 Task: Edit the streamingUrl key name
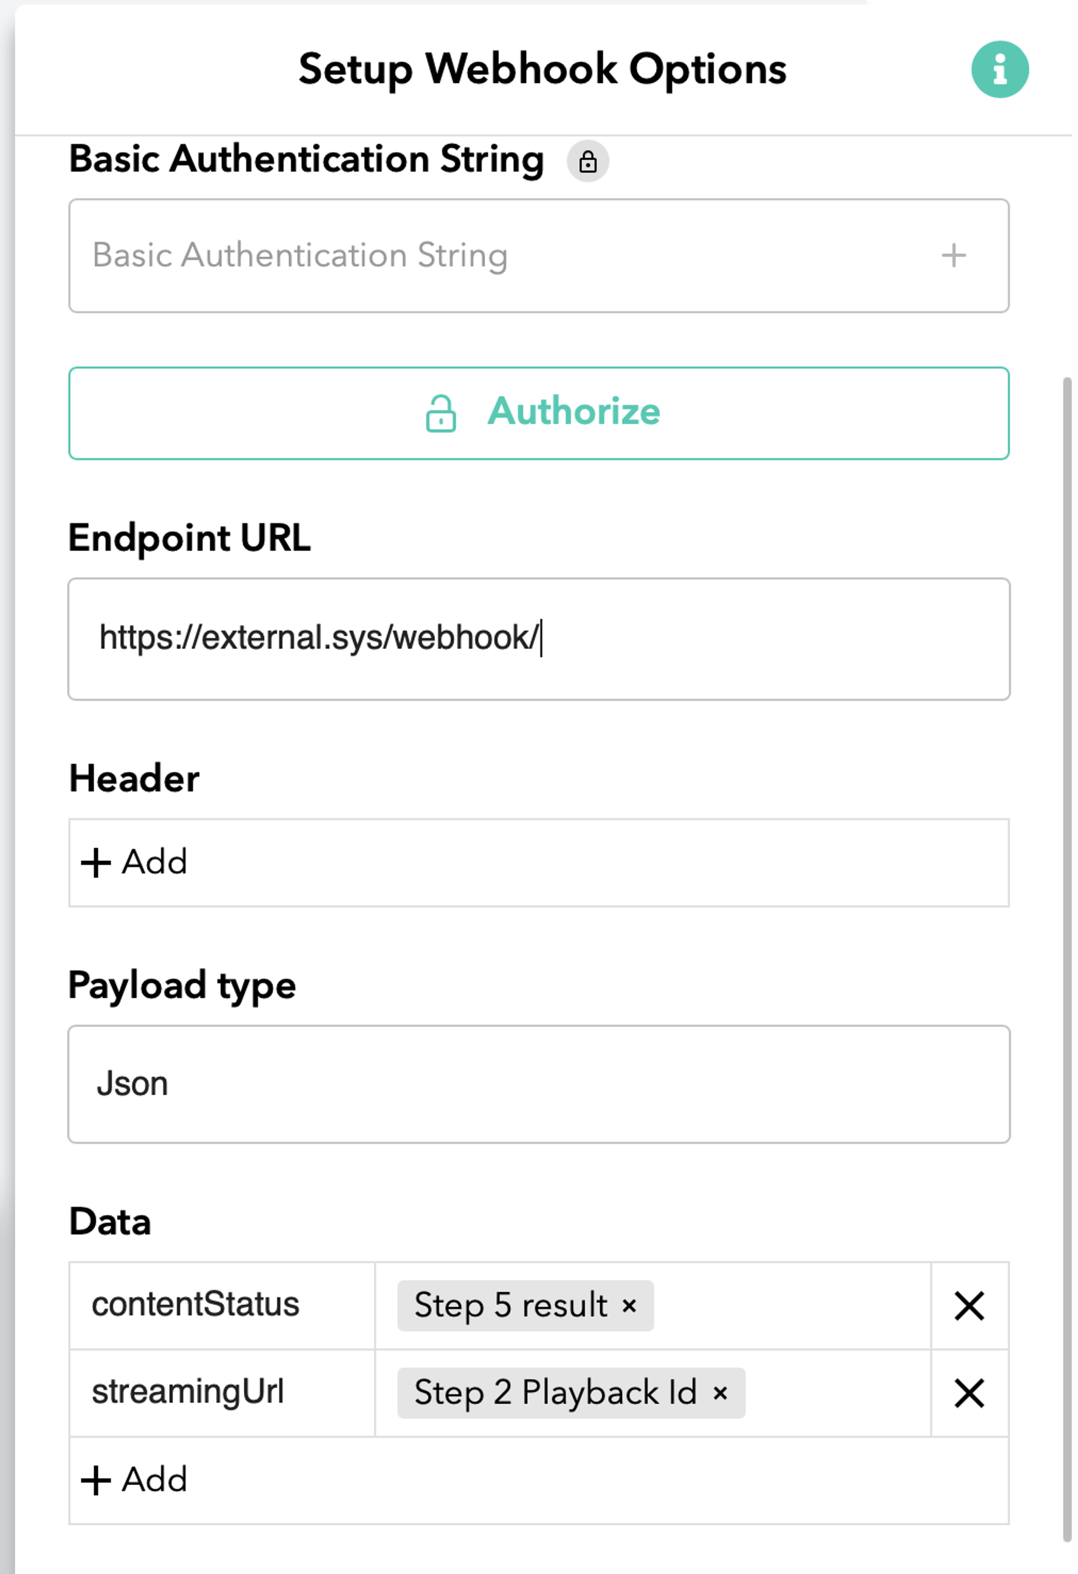(188, 1392)
